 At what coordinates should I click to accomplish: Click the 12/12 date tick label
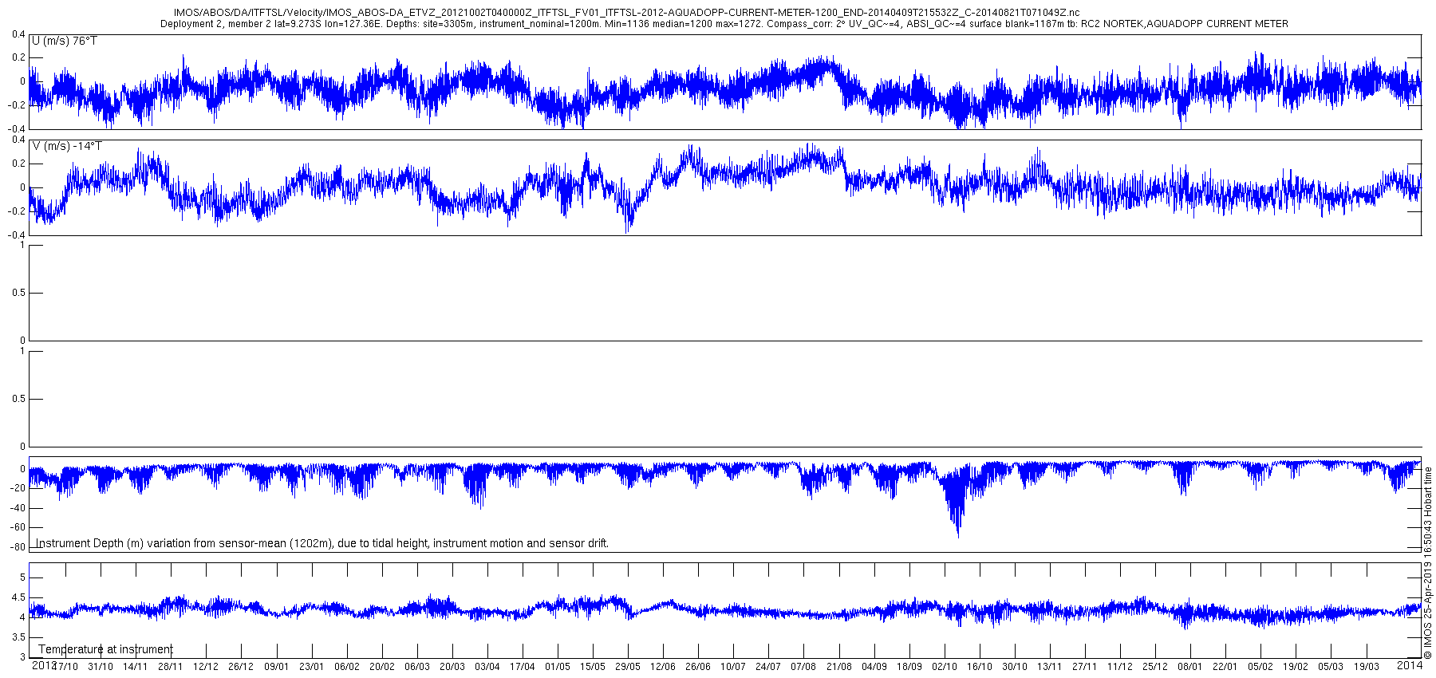point(206,667)
